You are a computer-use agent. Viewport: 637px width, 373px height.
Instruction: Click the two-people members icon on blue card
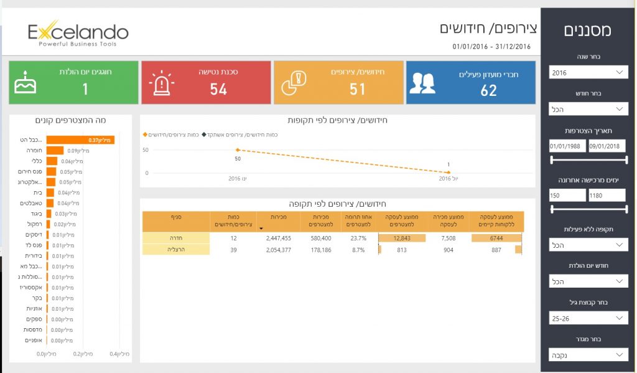coord(423,83)
